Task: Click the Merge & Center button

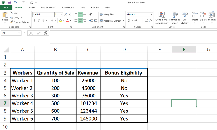Action: click(x=110, y=20)
